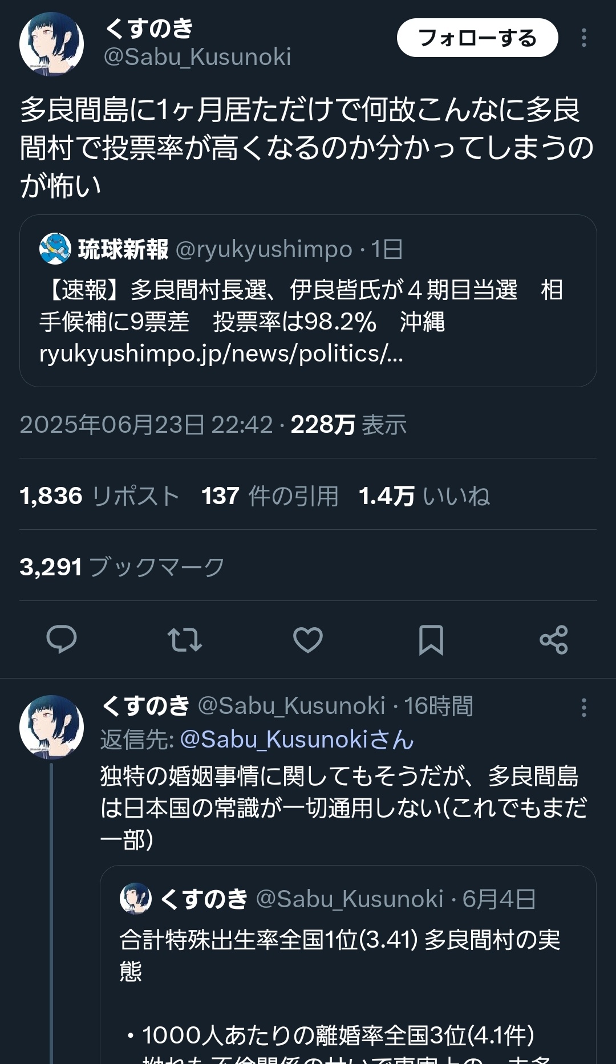Tap the reply speech bubble icon
Image resolution: width=616 pixels, height=1064 pixels.
tap(61, 639)
